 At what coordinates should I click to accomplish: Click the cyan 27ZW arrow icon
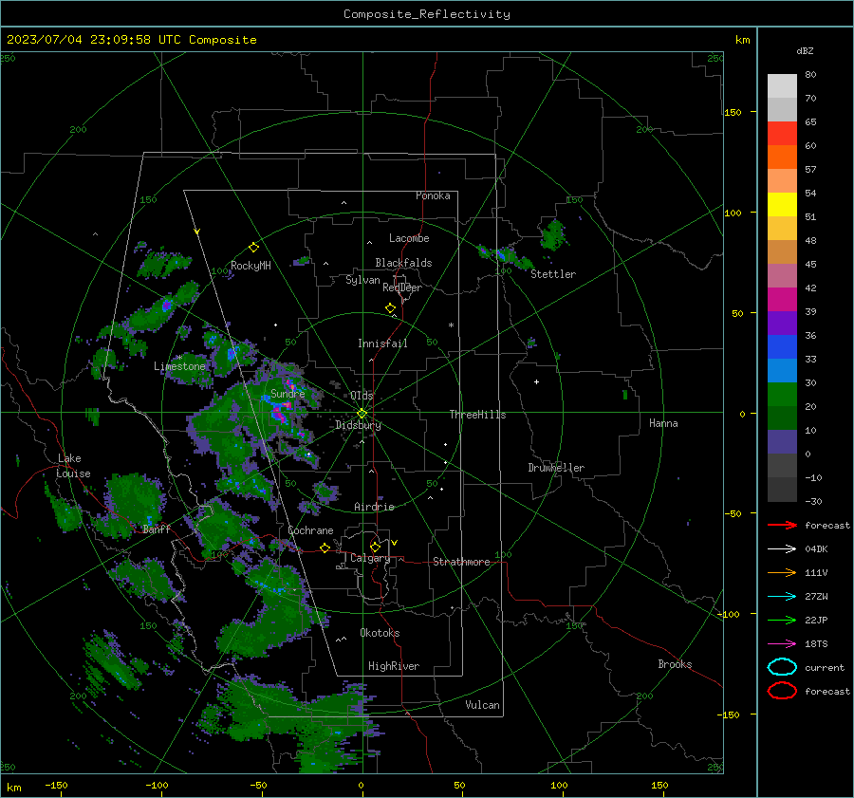click(x=782, y=597)
